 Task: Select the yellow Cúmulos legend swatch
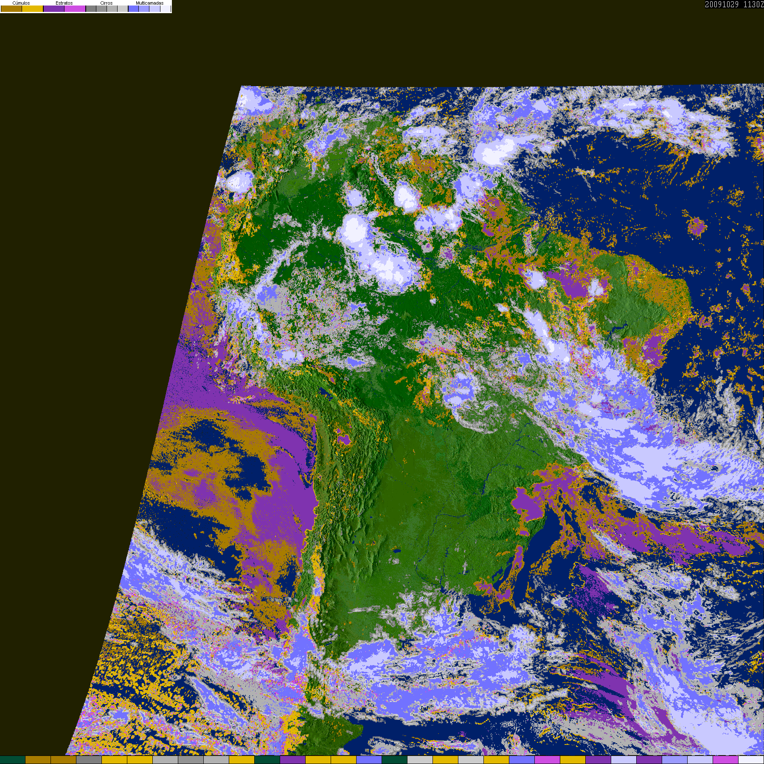(33, 8)
